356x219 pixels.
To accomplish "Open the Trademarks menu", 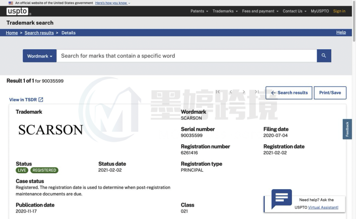I will coord(225,11).
